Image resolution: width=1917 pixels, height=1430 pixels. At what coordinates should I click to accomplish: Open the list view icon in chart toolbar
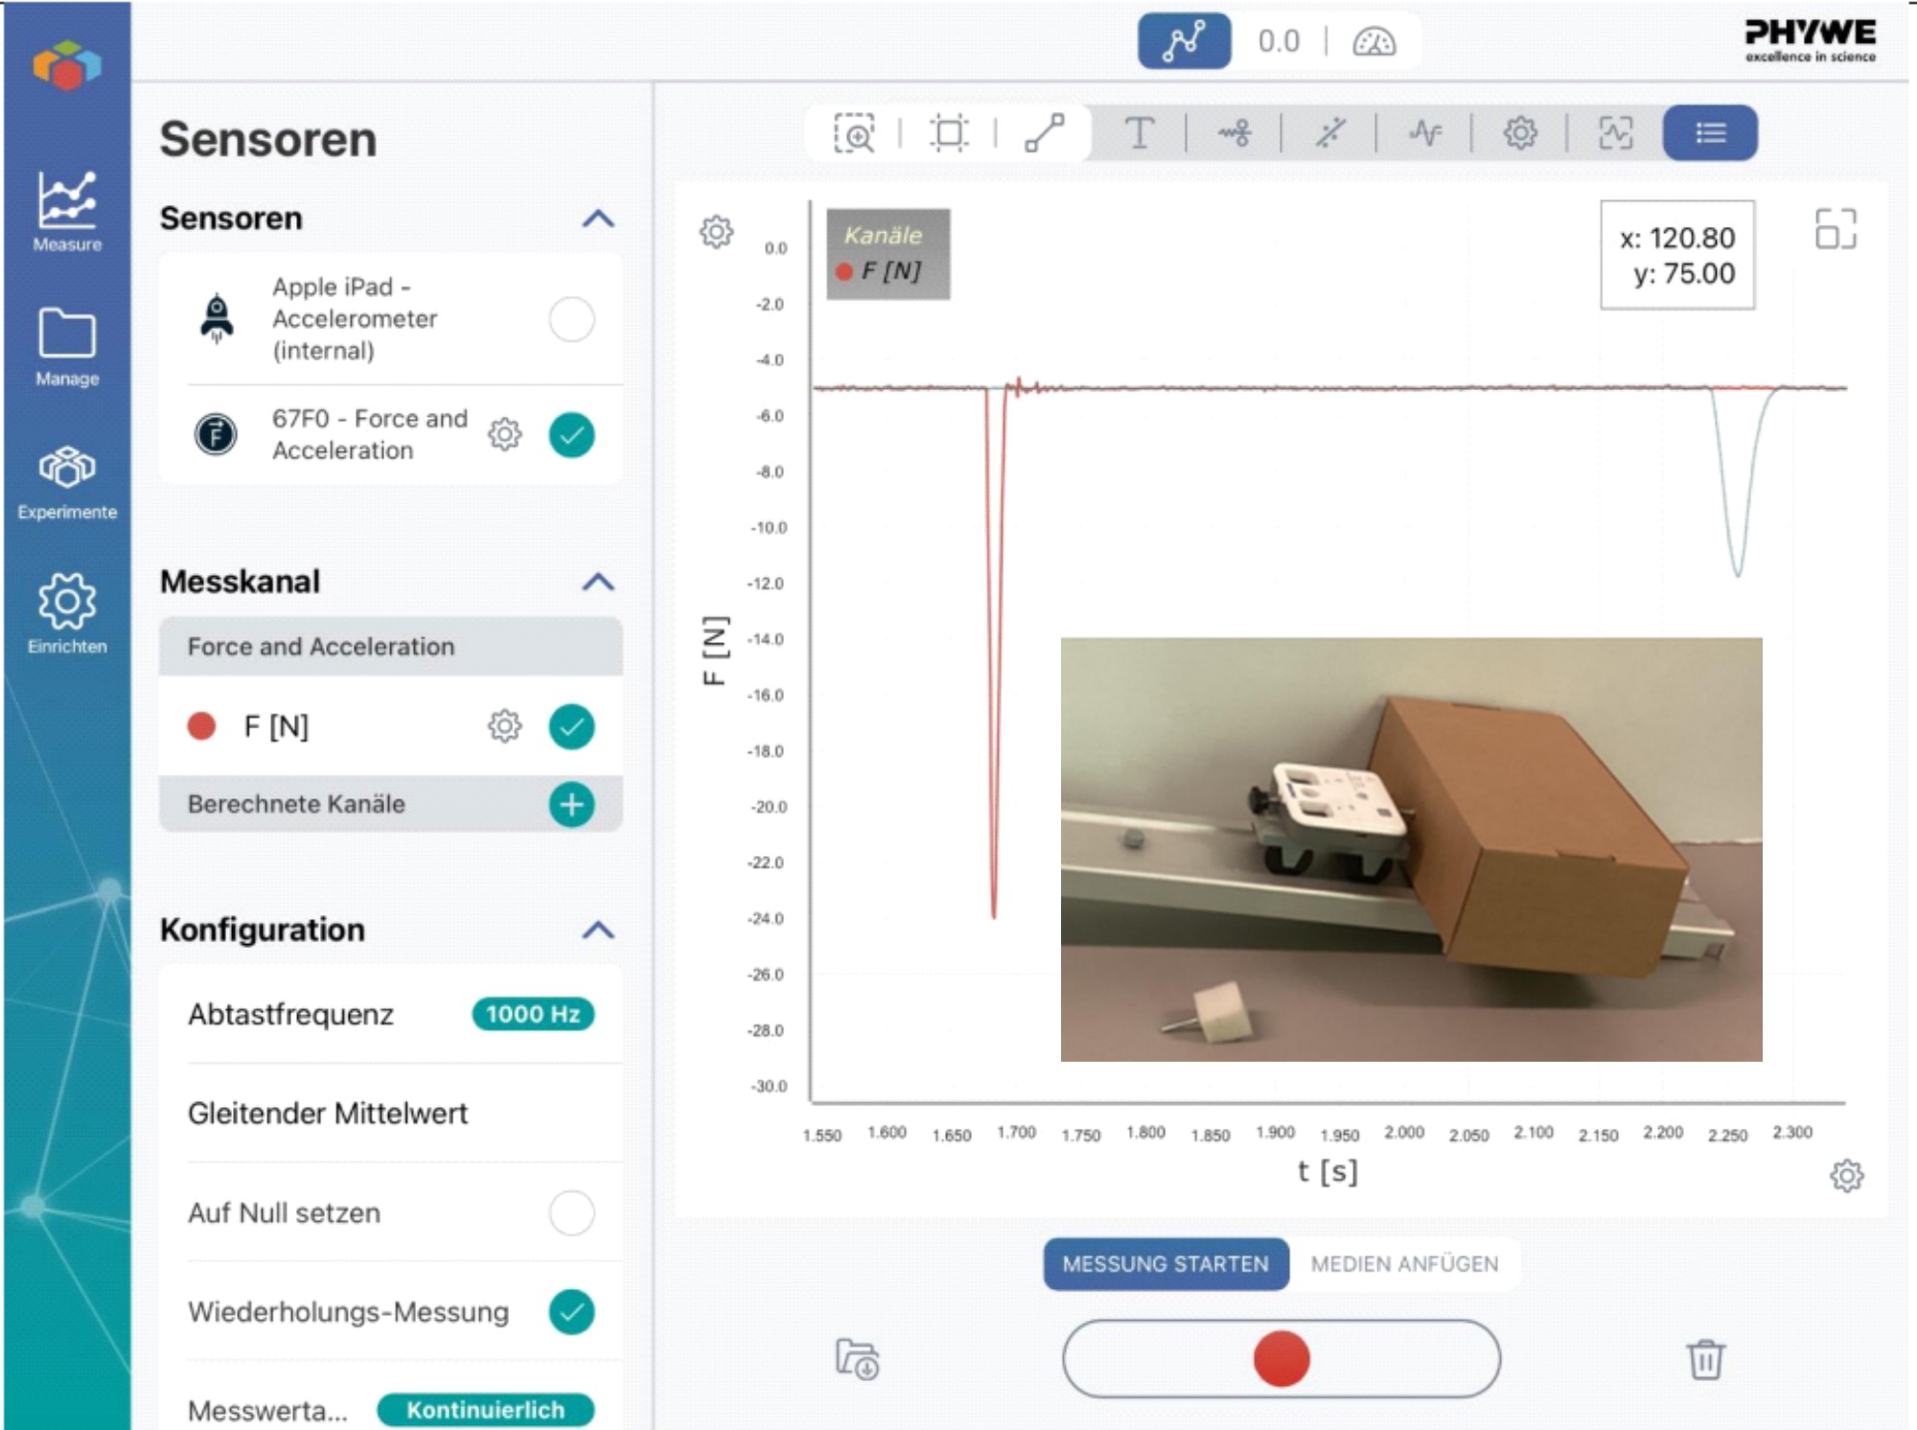pos(1710,133)
